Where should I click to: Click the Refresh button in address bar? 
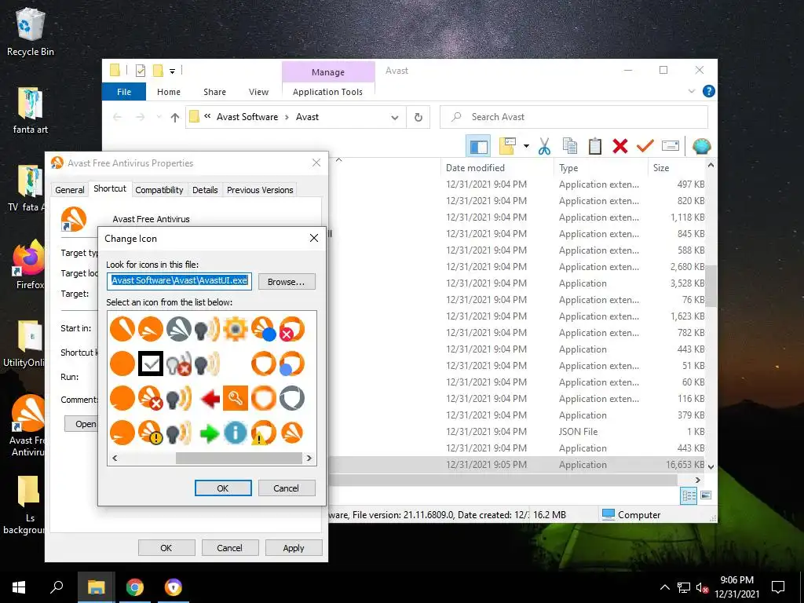(418, 118)
